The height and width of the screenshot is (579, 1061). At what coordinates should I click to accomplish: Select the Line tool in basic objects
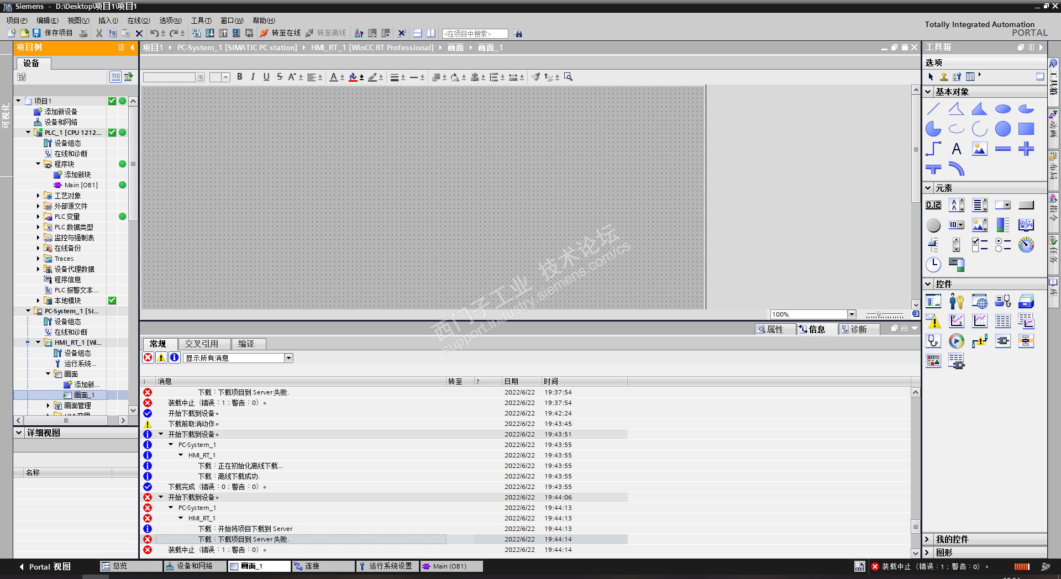[x=933, y=109]
